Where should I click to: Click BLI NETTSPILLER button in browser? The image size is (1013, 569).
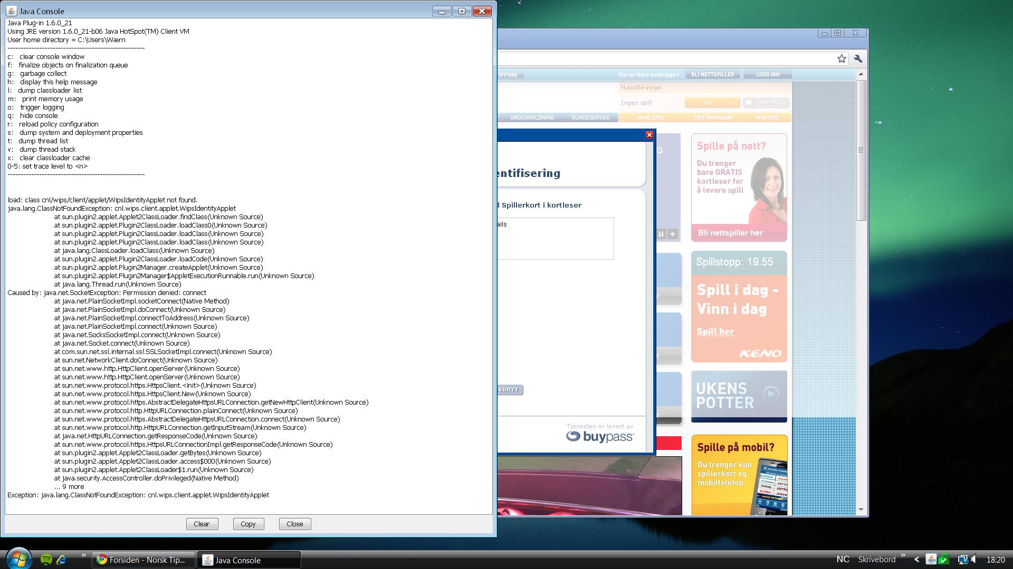click(x=712, y=74)
